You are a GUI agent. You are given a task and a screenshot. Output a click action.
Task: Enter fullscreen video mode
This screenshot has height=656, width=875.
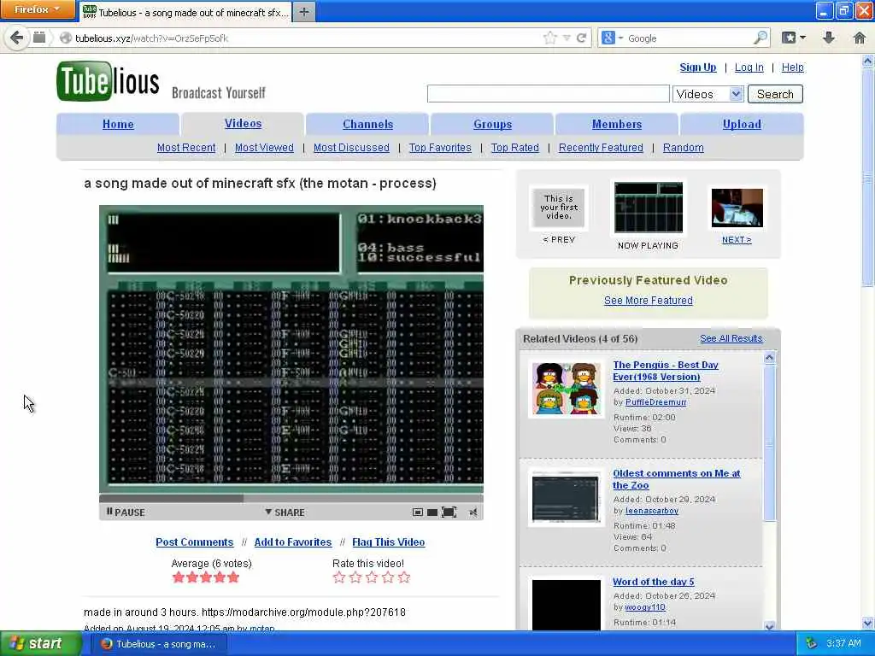tap(449, 512)
